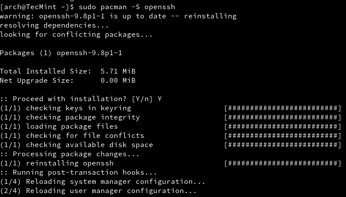Click the progress bar for checking keys in keyring
Image resolution: width=346 pixels, height=197 pixels.
[x=282, y=108]
